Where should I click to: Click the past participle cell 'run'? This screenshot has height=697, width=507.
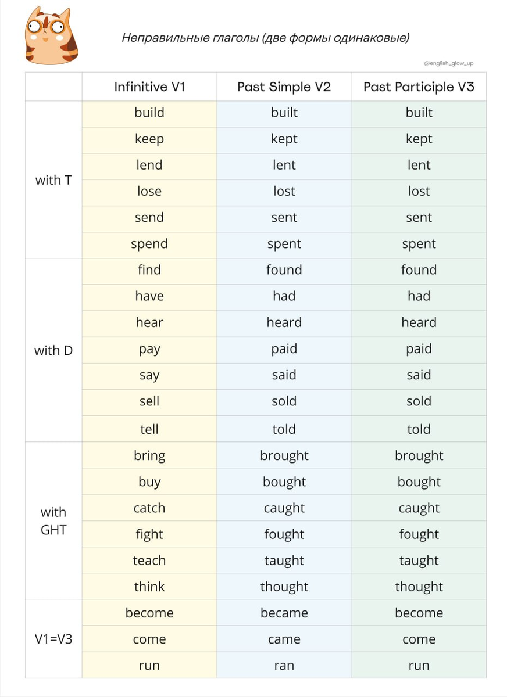(419, 666)
